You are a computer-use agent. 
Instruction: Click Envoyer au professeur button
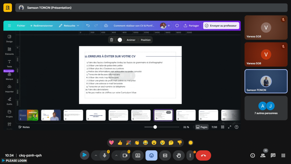point(221,26)
